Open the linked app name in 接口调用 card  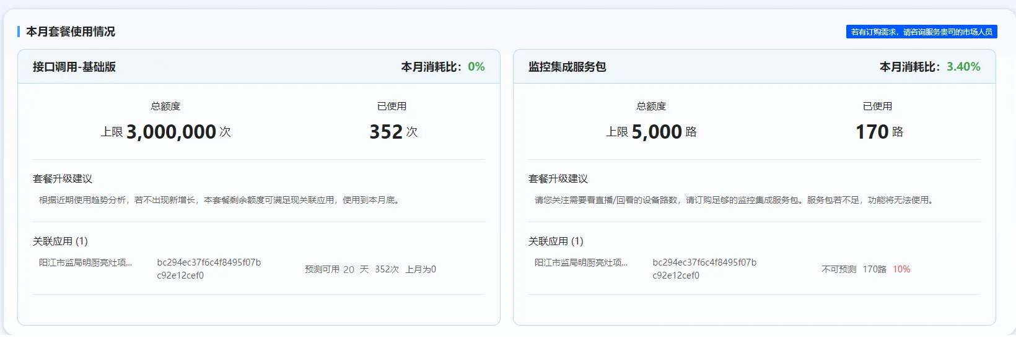tap(85, 262)
